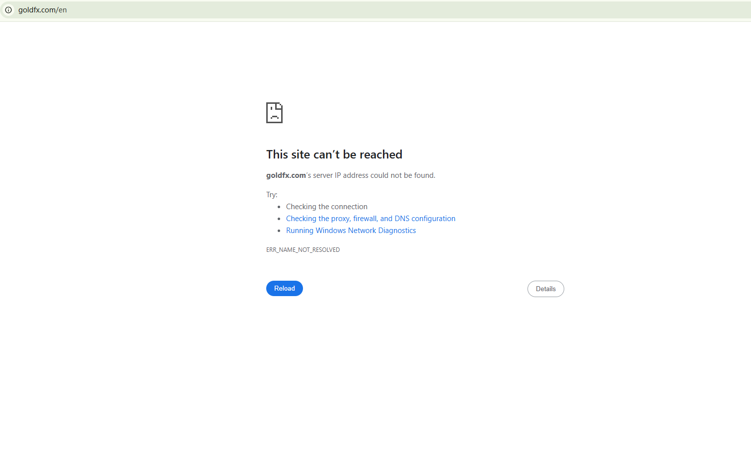
Task: Click the "Try:" label text
Action: click(x=272, y=195)
